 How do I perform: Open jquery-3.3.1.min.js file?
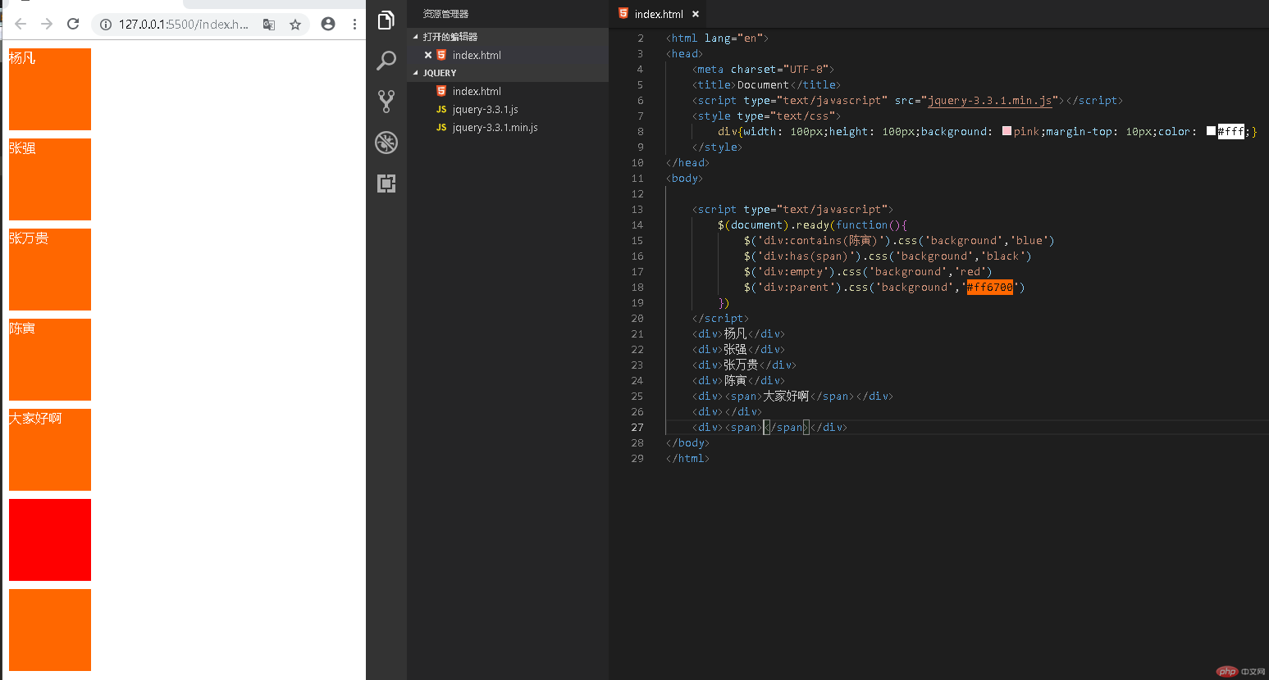pos(508,127)
